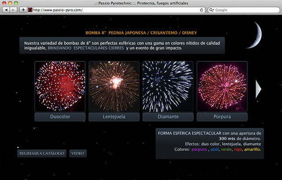Click the site favicon in address bar
Screen dimensions: 282x180
point(30,10)
